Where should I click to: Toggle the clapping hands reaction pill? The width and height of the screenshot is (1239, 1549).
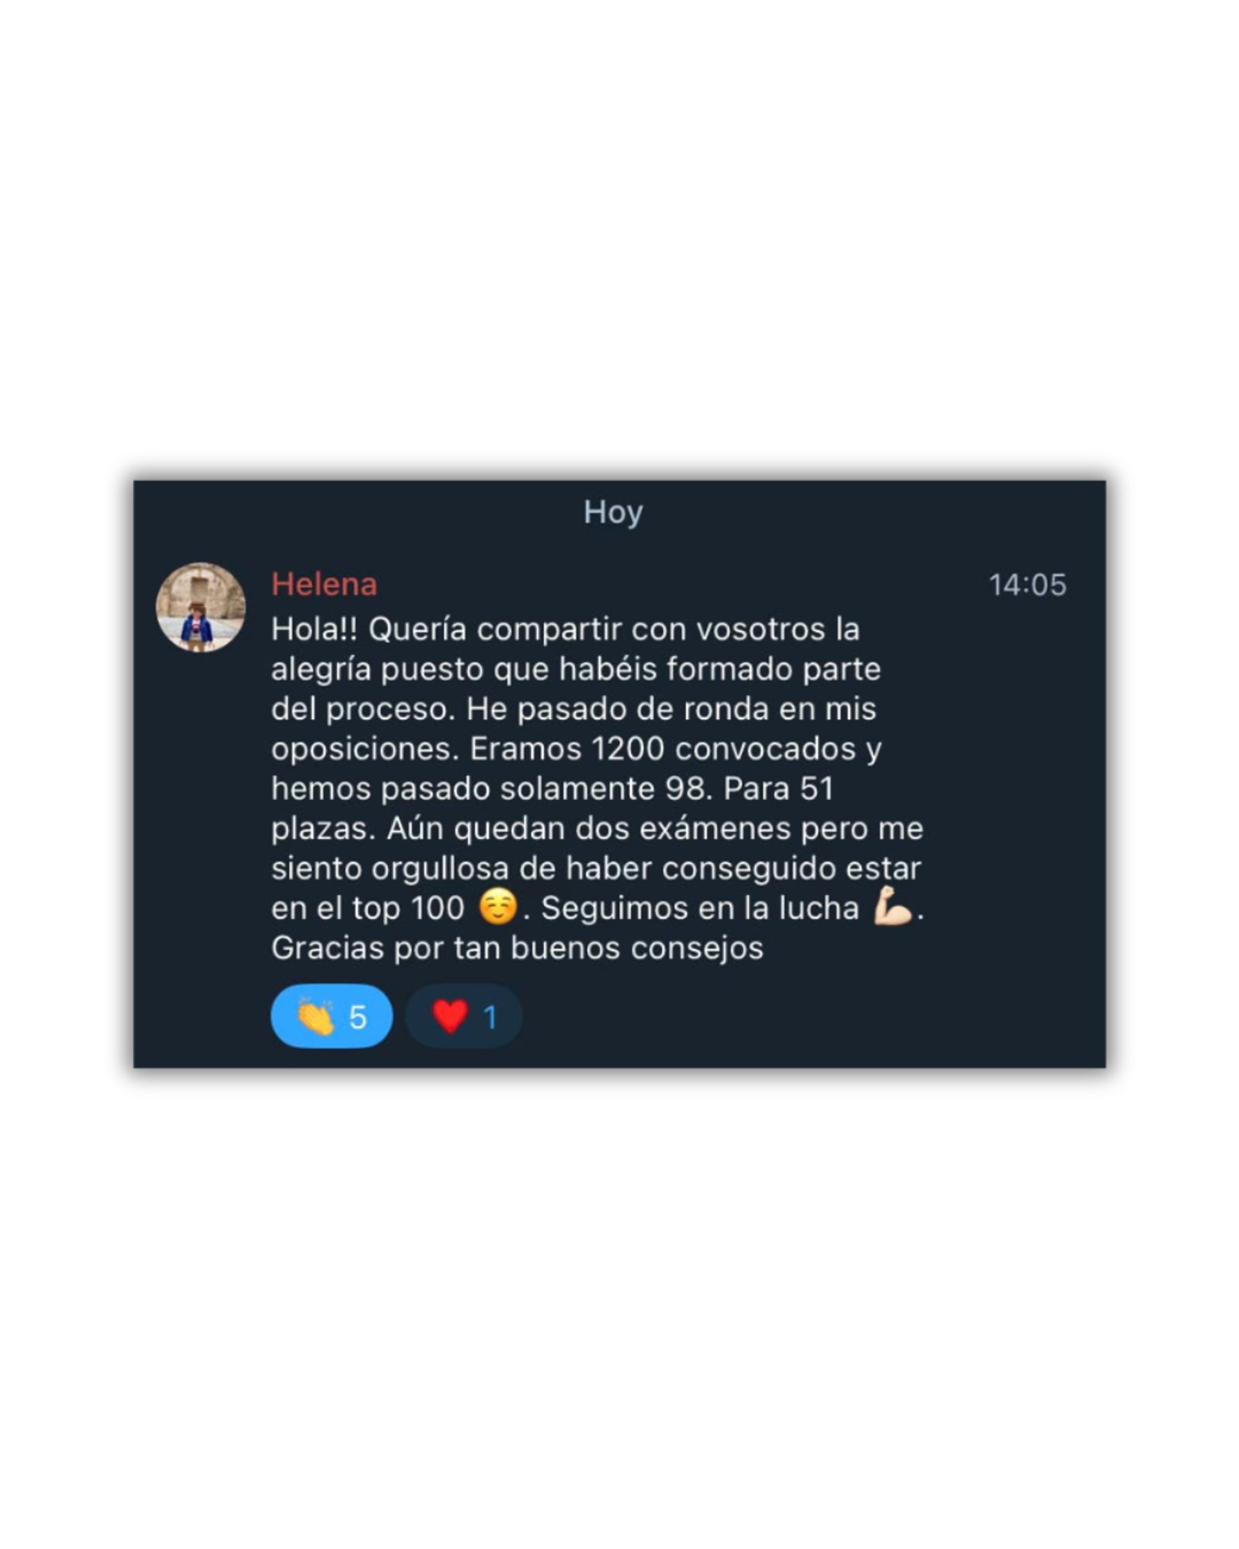click(x=331, y=1016)
